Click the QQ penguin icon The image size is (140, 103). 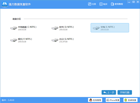91,100
